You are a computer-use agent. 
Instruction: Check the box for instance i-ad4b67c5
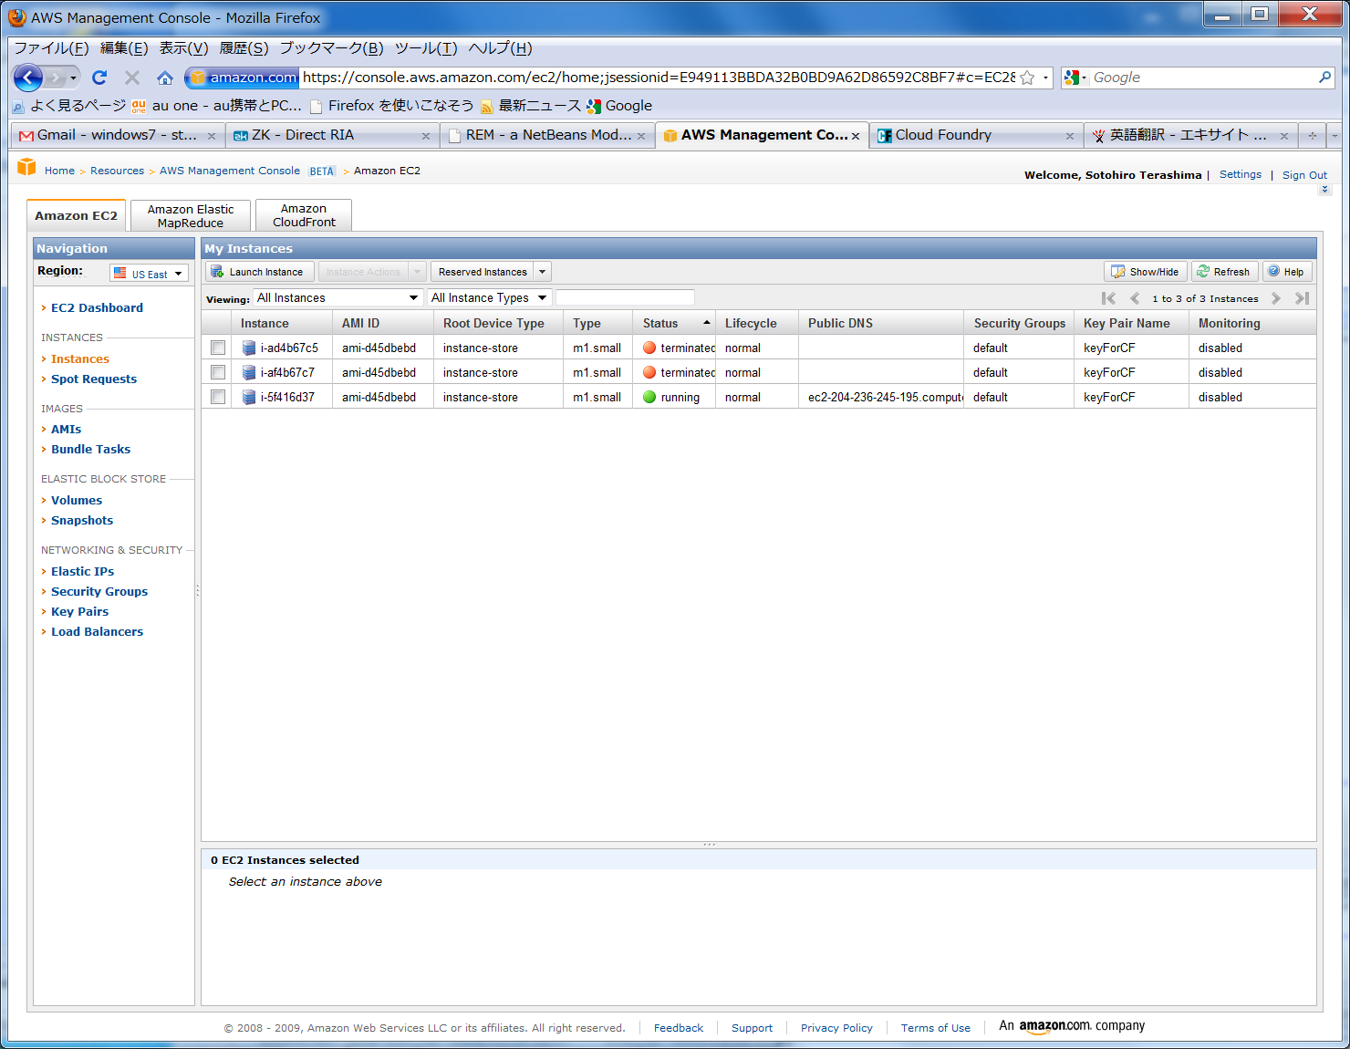click(x=218, y=348)
